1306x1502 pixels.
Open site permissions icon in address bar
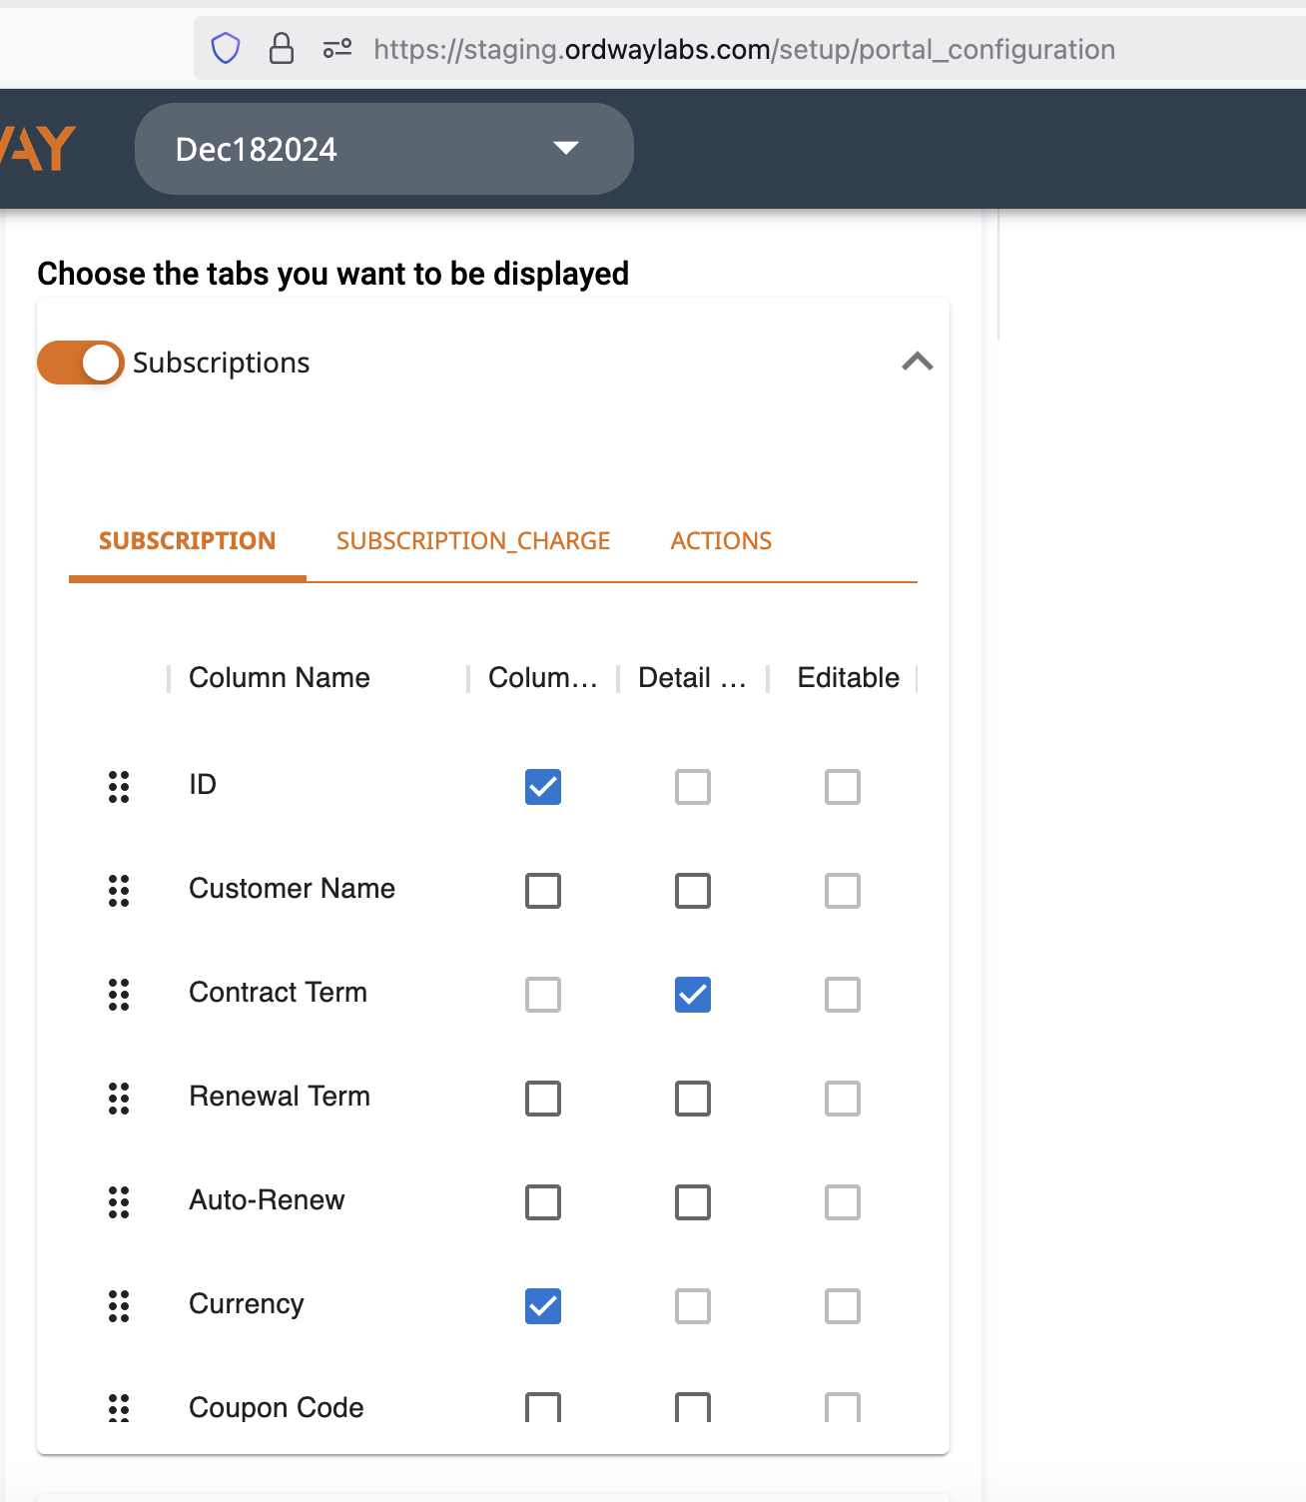(337, 48)
